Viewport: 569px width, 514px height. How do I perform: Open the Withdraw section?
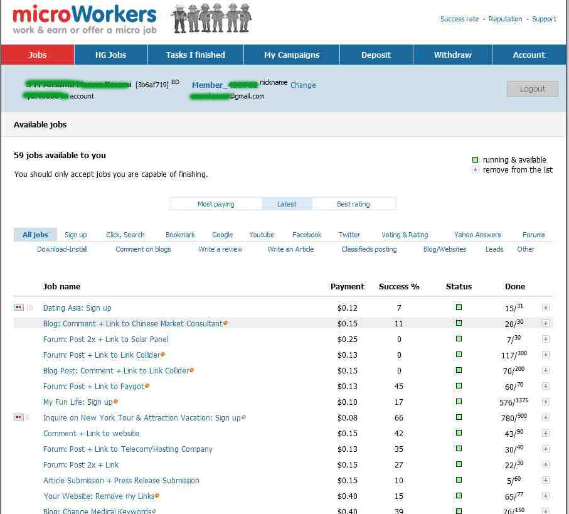point(452,55)
